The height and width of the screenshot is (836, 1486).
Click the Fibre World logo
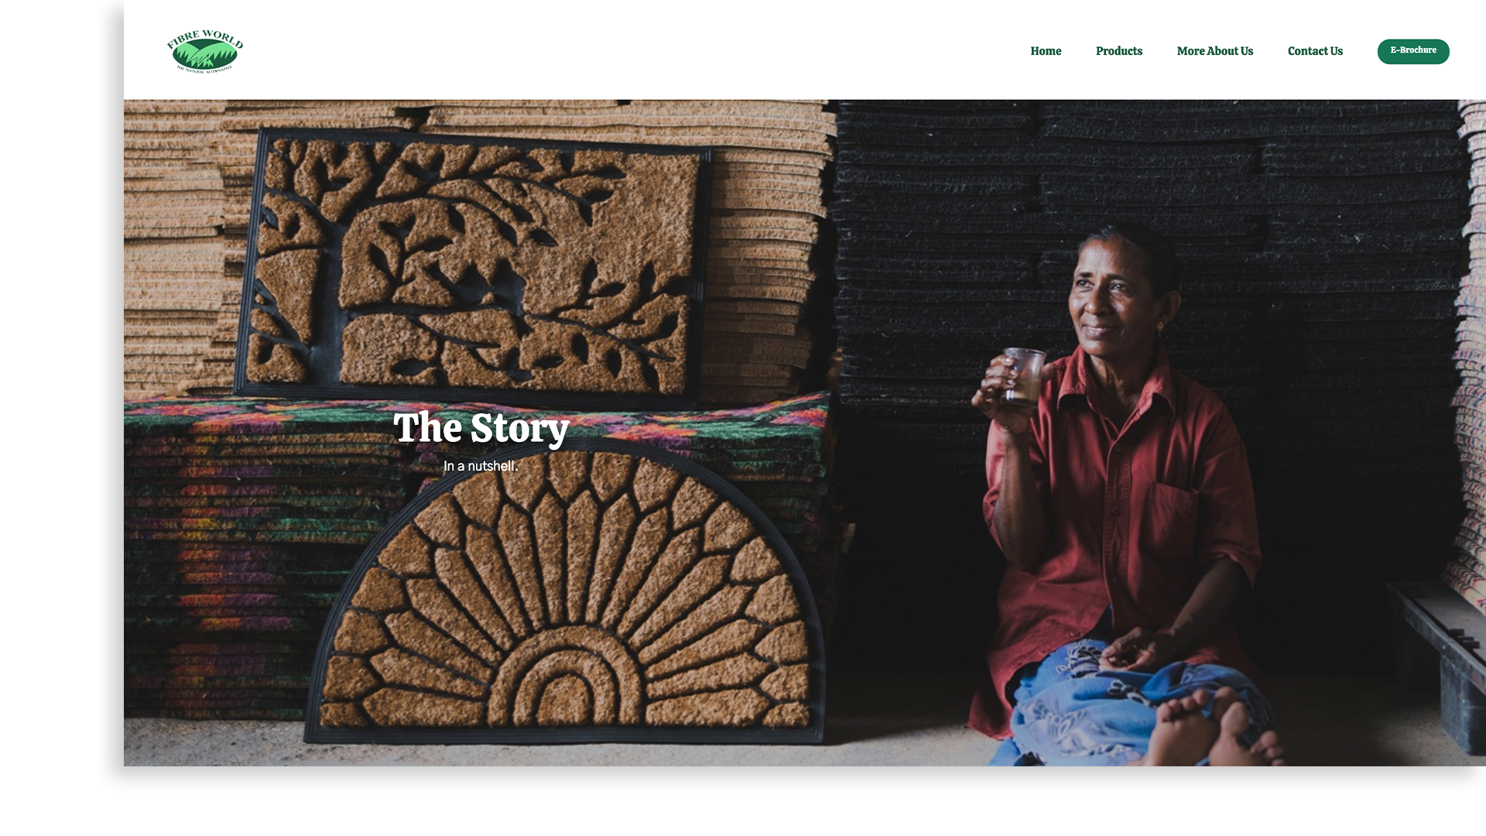(205, 51)
